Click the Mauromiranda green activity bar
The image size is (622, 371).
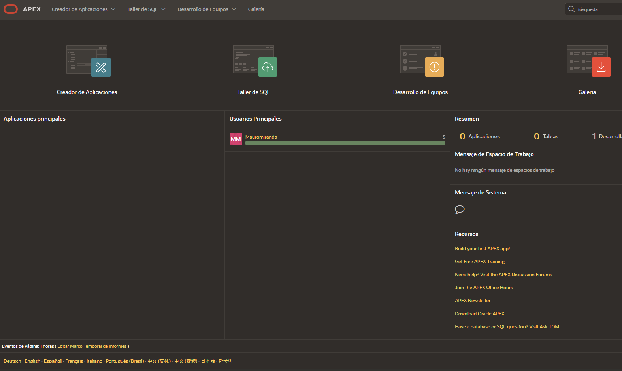345,143
